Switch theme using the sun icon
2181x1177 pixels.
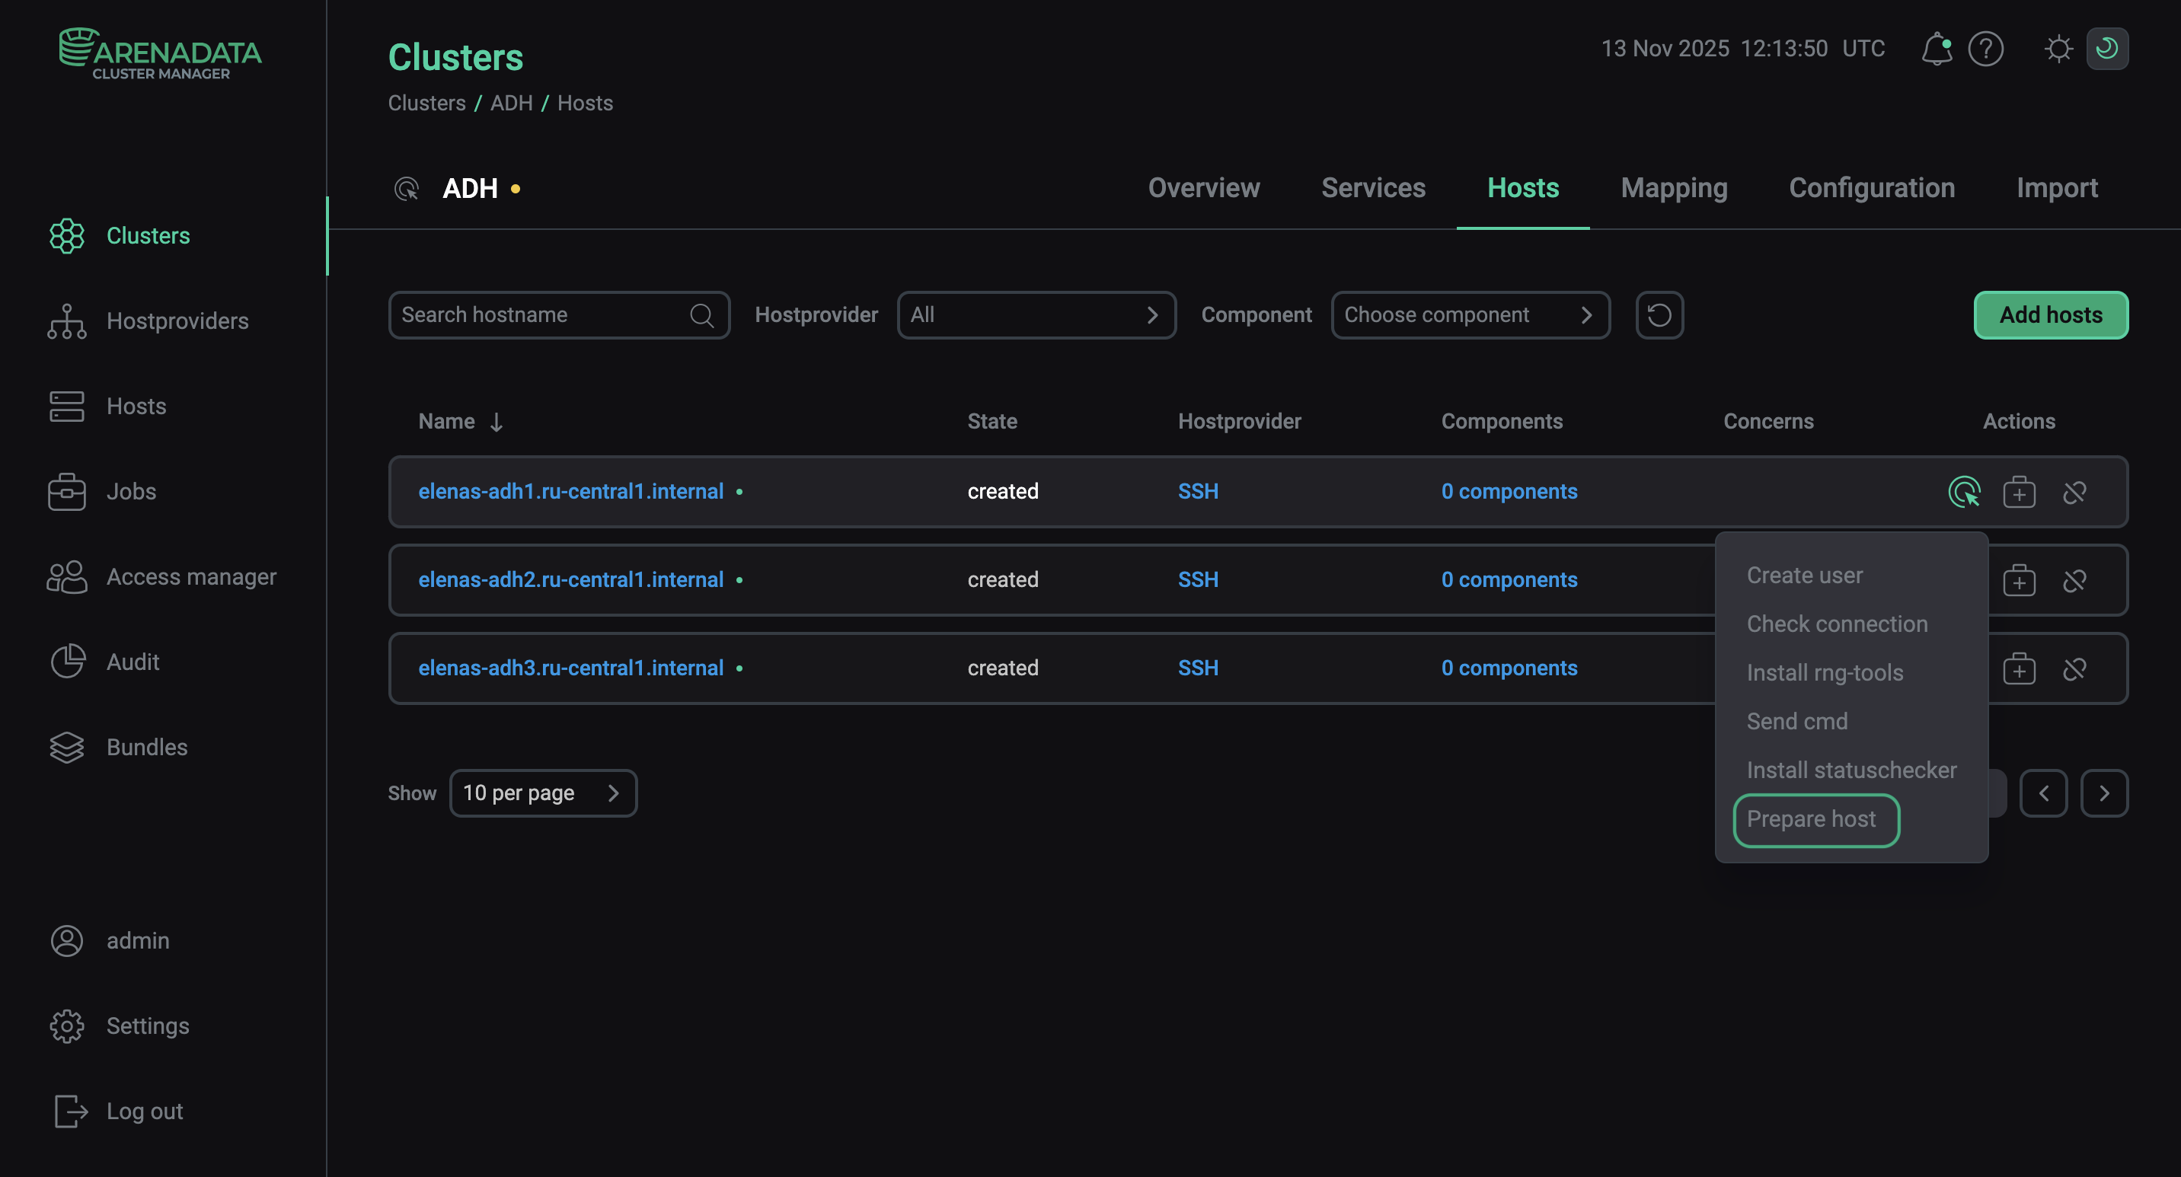coord(2059,48)
